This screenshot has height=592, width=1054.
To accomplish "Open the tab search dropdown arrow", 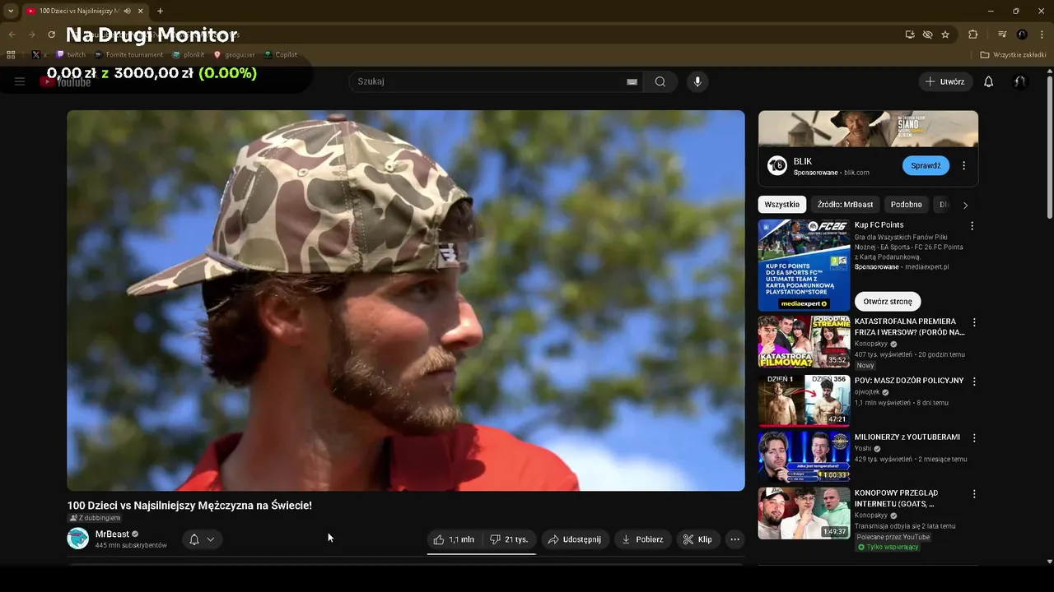I will (10, 11).
